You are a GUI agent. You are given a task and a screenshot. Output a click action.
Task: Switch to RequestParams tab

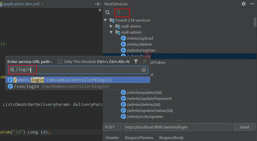139,138
